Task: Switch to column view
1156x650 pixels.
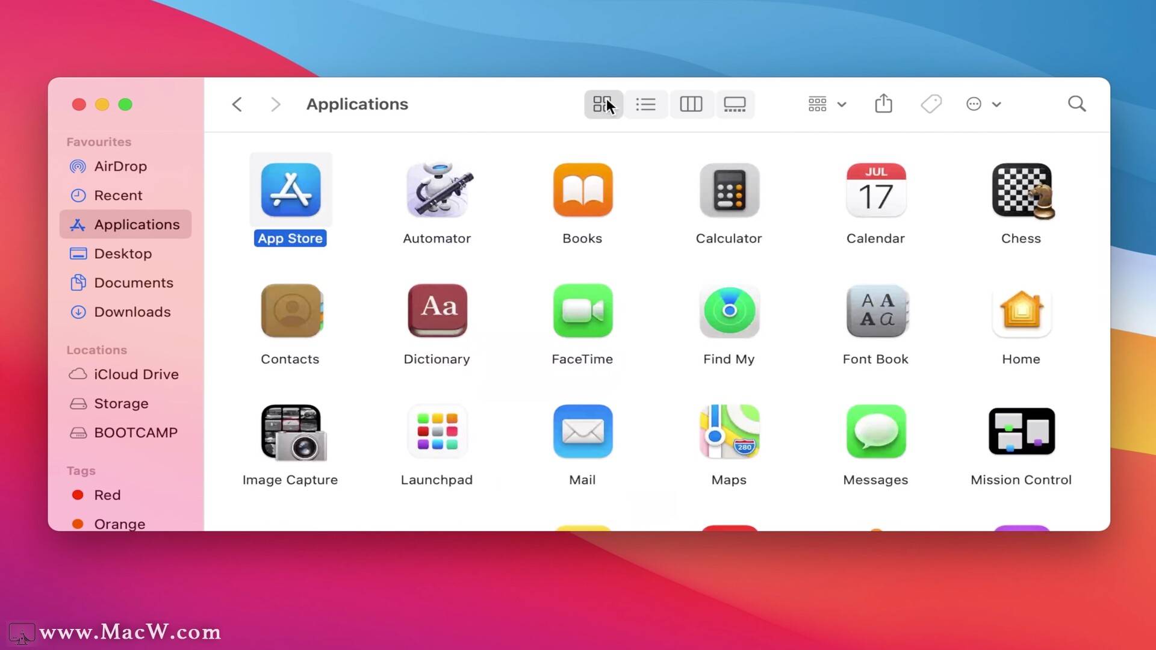Action: coord(691,104)
